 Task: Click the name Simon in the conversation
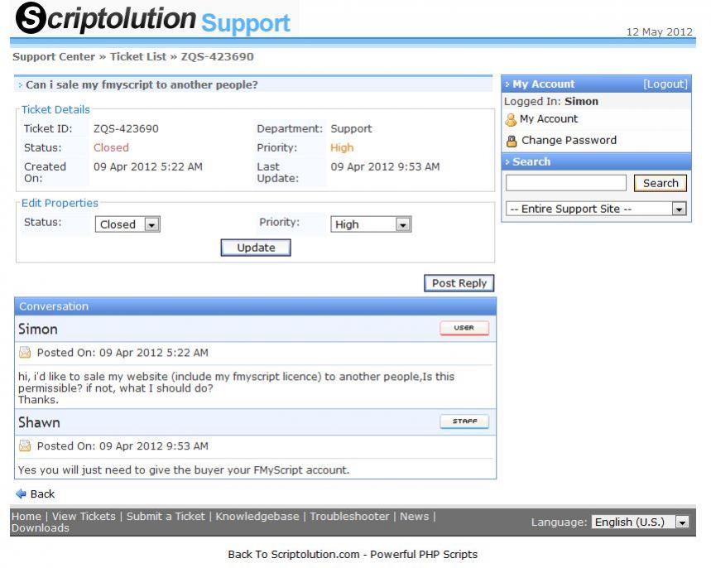(37, 329)
